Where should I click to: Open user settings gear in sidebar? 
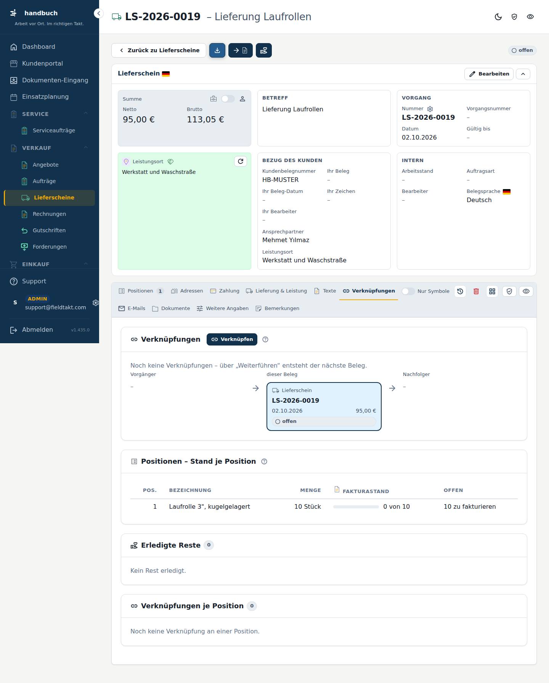tap(96, 303)
